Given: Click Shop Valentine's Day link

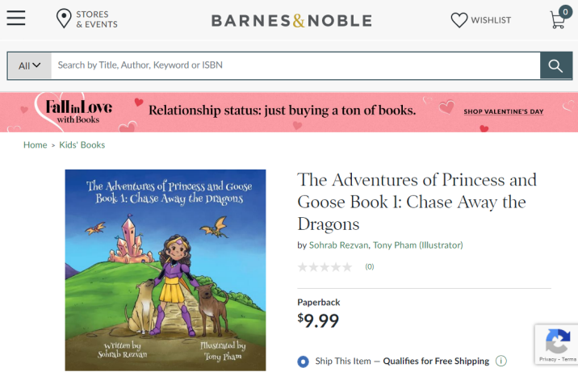Looking at the screenshot, I should [x=503, y=111].
